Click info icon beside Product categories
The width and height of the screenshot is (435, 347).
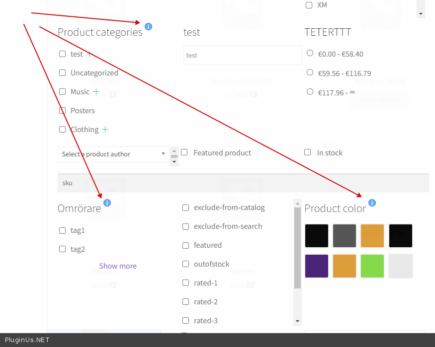(x=148, y=26)
